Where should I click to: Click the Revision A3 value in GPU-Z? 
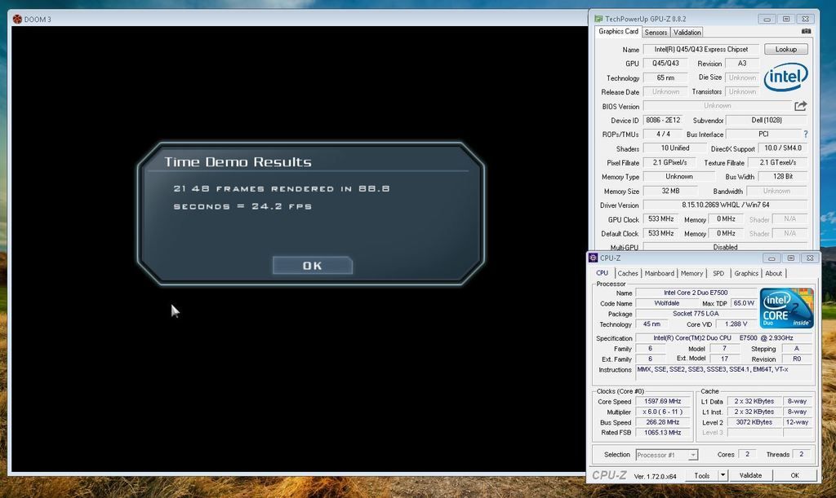pos(741,64)
